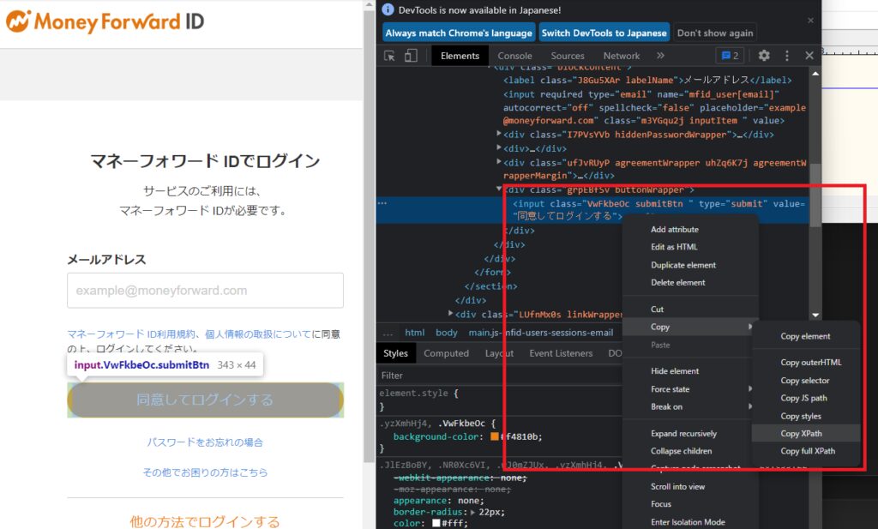
Task: Open the Copy submenu entry
Action: tap(690, 327)
